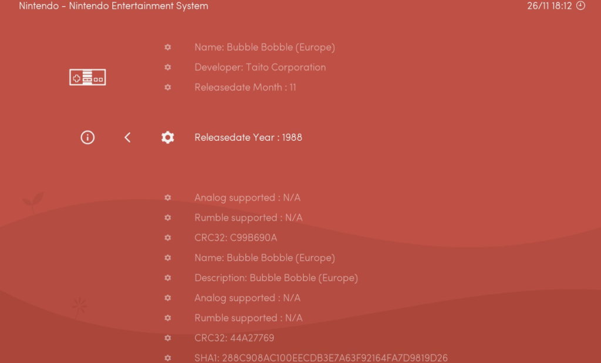
Task: Open the information circle icon
Action: pos(87,137)
